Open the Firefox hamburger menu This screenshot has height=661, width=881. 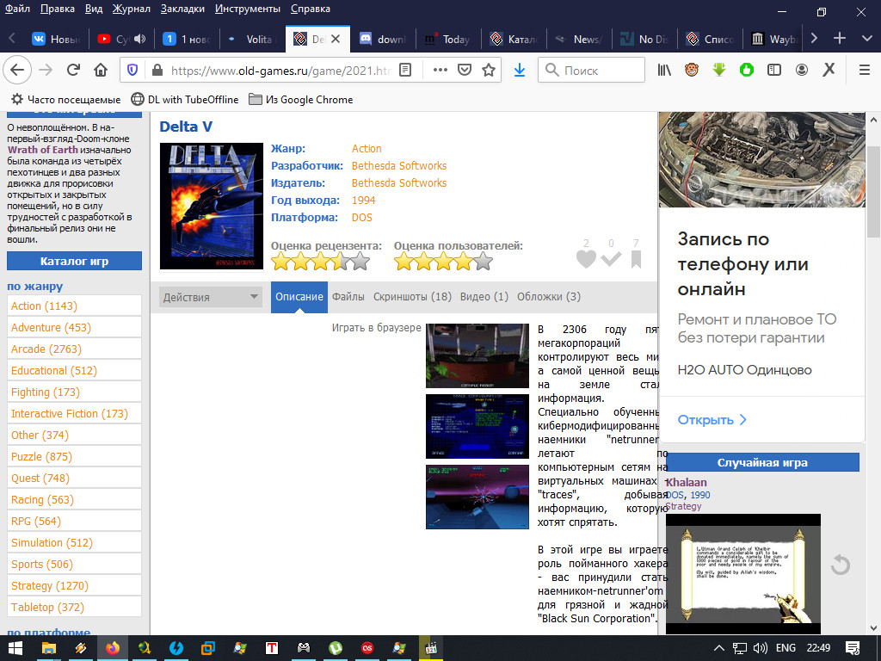point(865,70)
